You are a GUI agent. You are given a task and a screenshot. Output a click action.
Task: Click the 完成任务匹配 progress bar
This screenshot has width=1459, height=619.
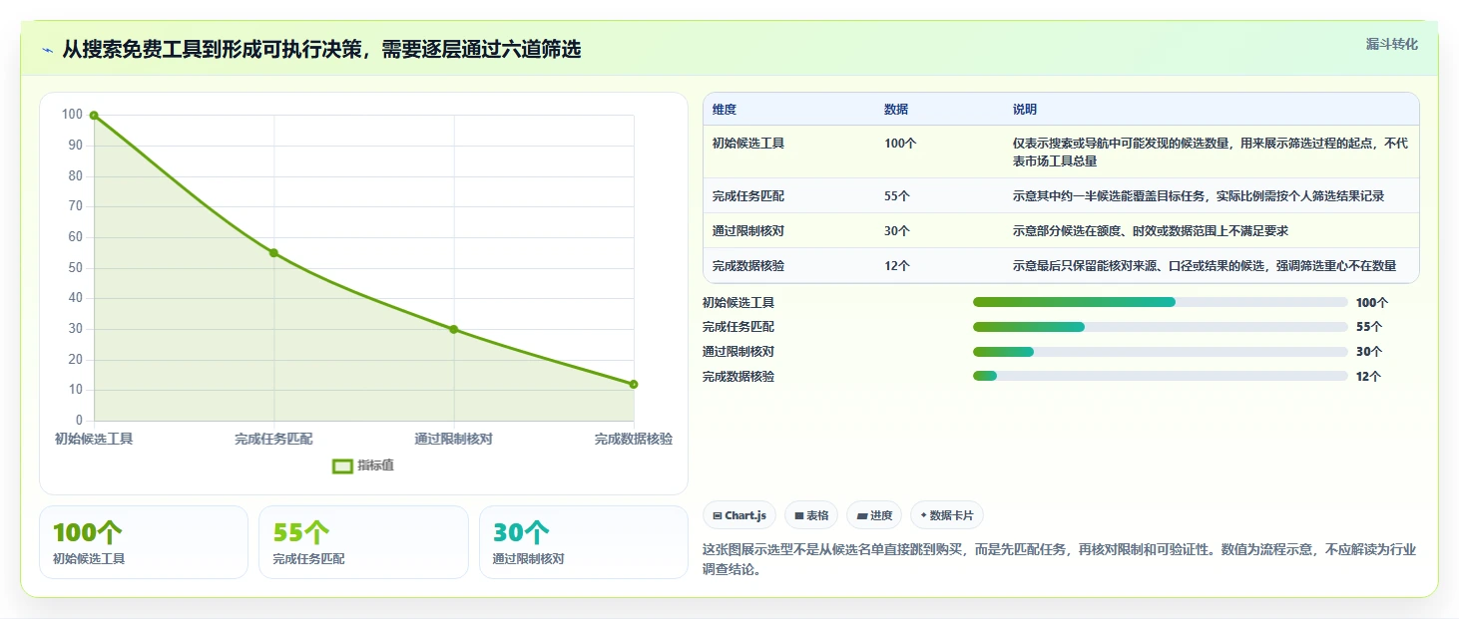1161,327
